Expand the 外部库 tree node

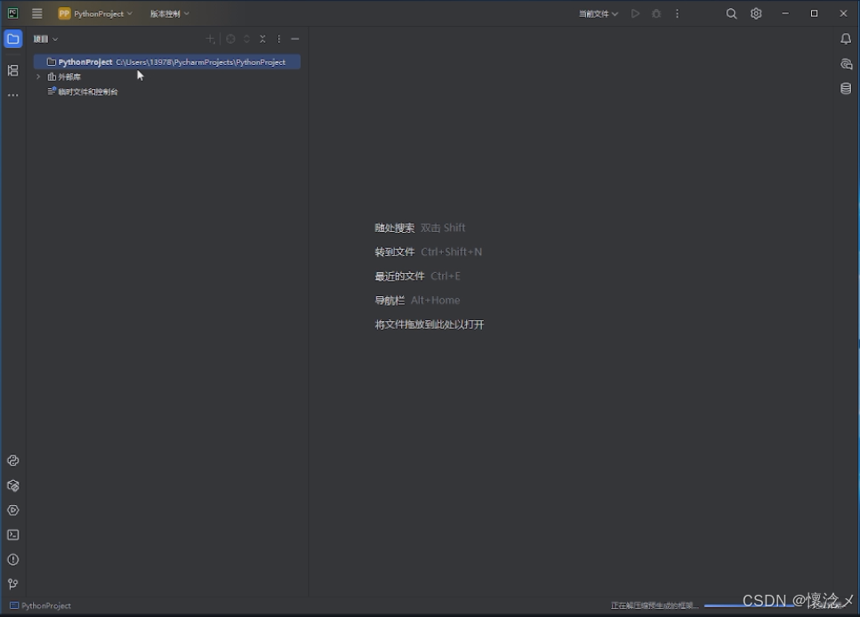[x=37, y=76]
